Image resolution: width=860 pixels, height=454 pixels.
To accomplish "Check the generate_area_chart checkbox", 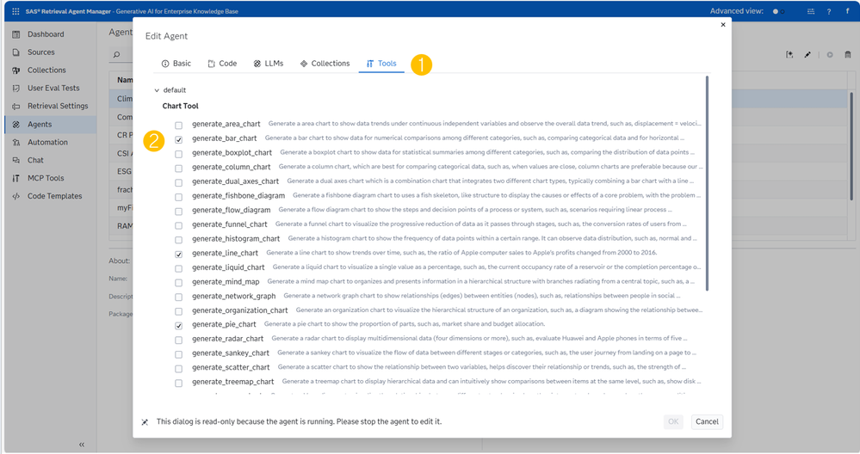I will (179, 126).
